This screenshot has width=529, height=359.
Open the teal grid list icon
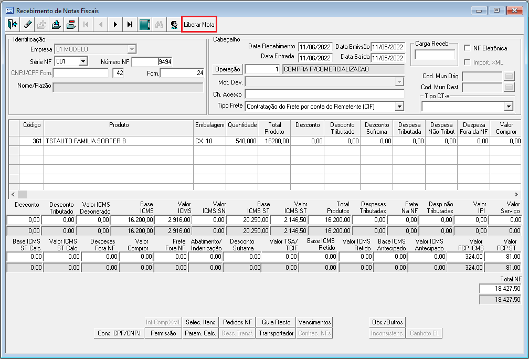pos(145,24)
